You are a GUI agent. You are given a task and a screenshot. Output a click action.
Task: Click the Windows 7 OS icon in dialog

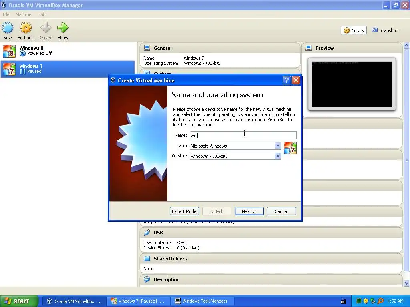click(290, 148)
